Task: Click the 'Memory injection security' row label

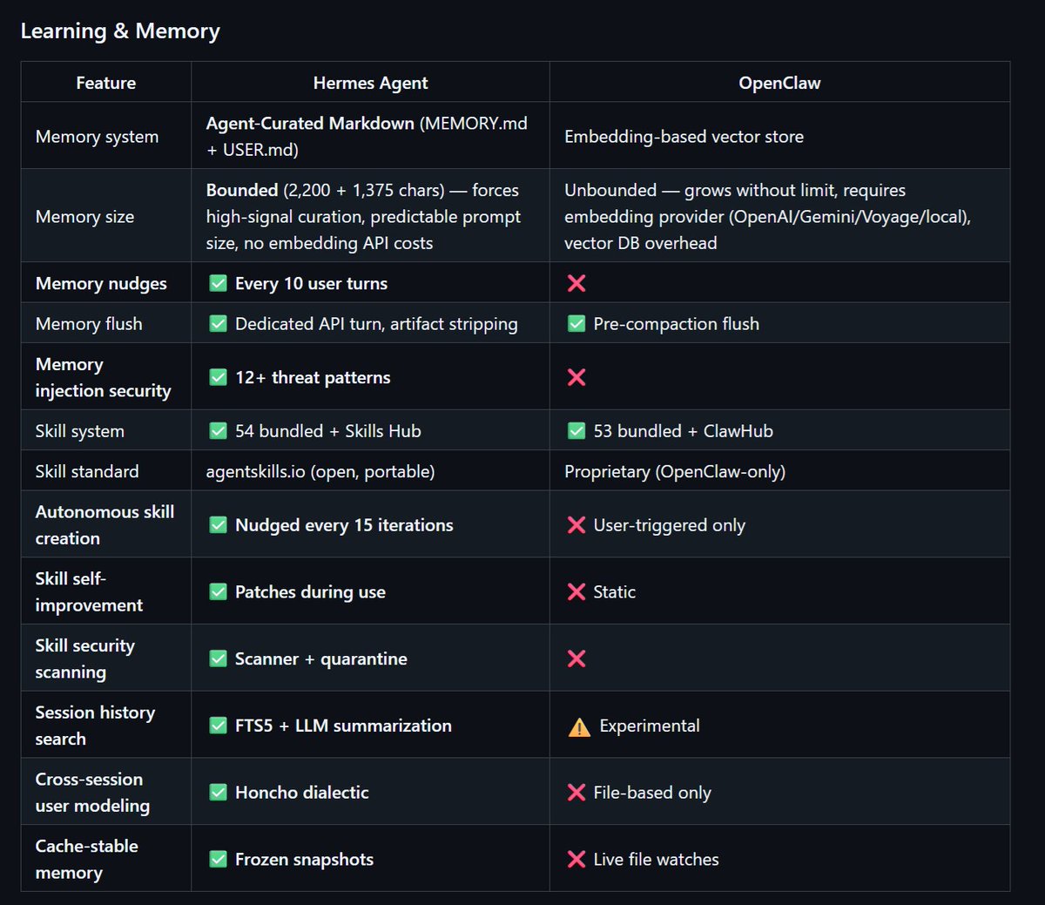Action: tap(103, 377)
